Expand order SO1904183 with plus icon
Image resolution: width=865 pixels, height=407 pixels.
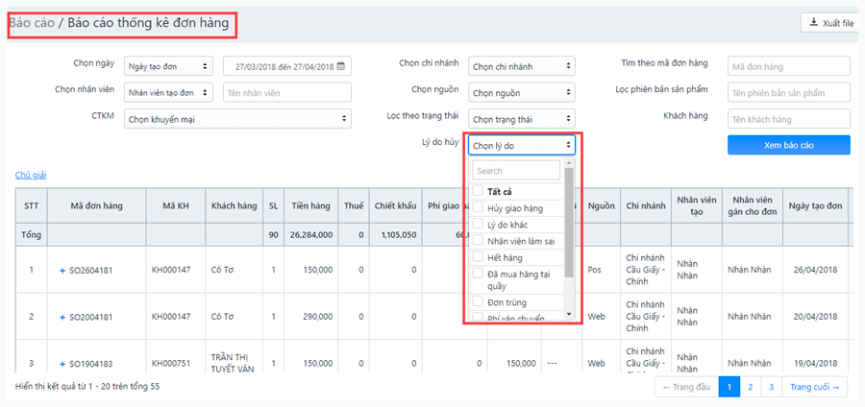(x=62, y=364)
